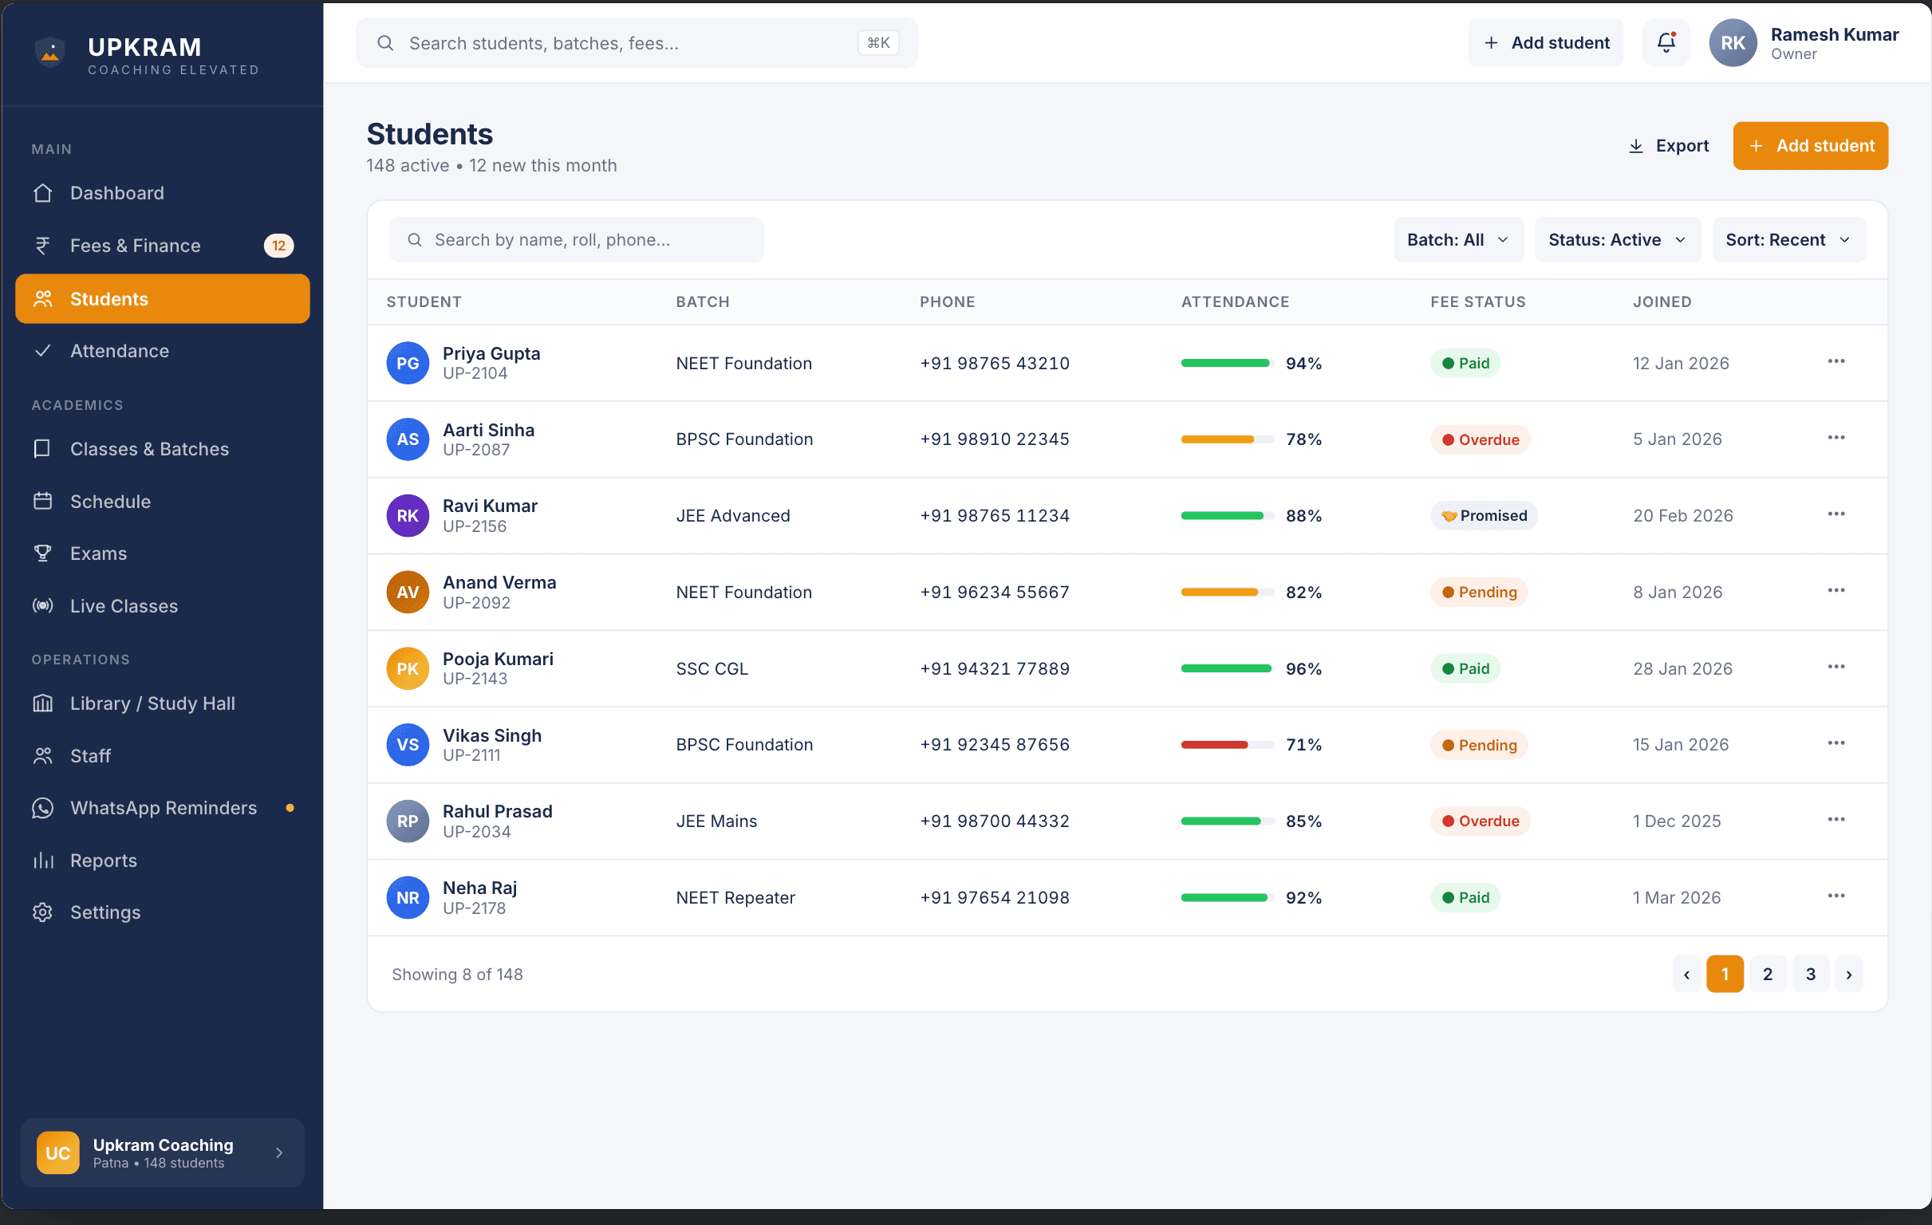Open Classes & Batches in sidebar
This screenshot has width=1932, height=1225.
pos(149,449)
